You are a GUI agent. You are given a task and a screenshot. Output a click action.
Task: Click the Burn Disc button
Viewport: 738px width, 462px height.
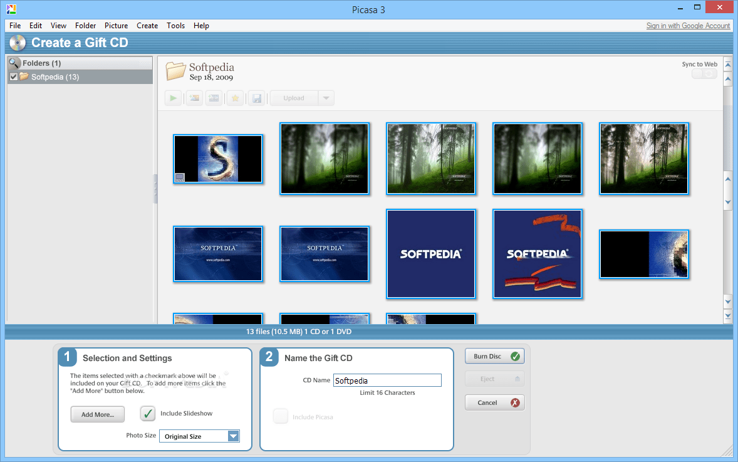coord(495,357)
